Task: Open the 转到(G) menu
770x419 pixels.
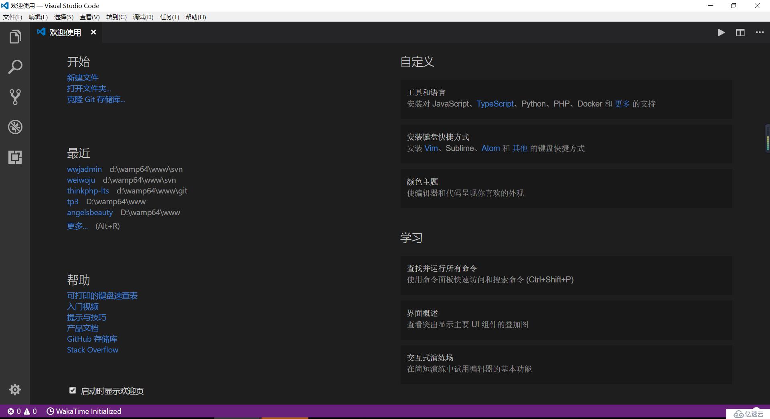Action: point(116,17)
